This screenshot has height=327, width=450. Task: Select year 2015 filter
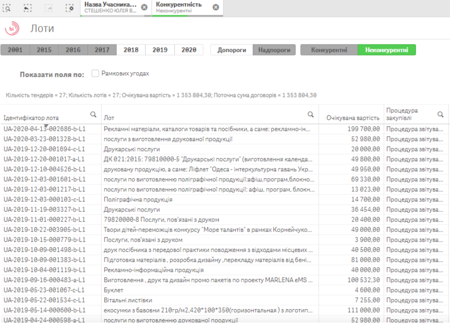(x=44, y=50)
